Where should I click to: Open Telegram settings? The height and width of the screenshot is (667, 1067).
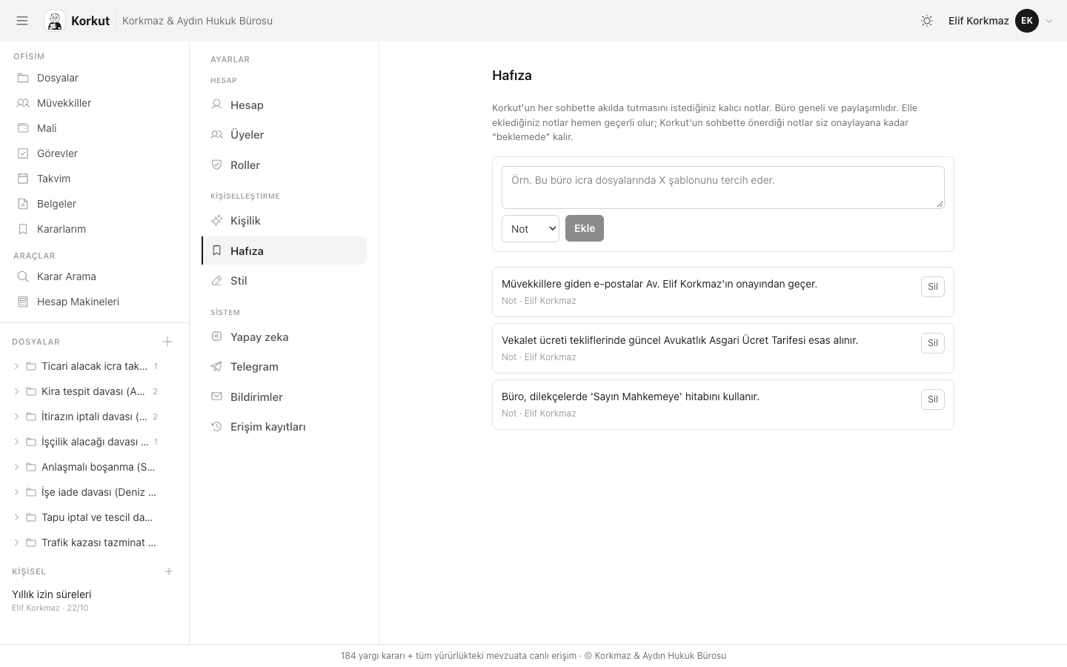pyautogui.click(x=284, y=367)
